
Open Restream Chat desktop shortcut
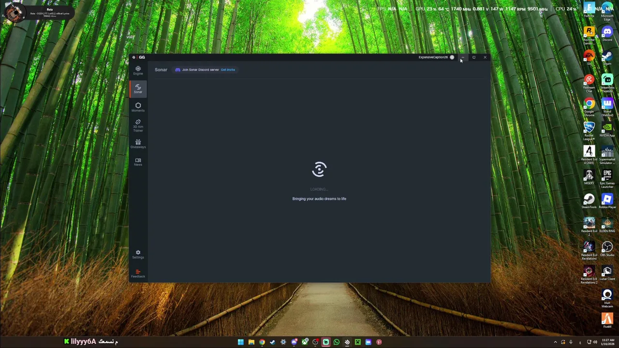pyautogui.click(x=589, y=83)
